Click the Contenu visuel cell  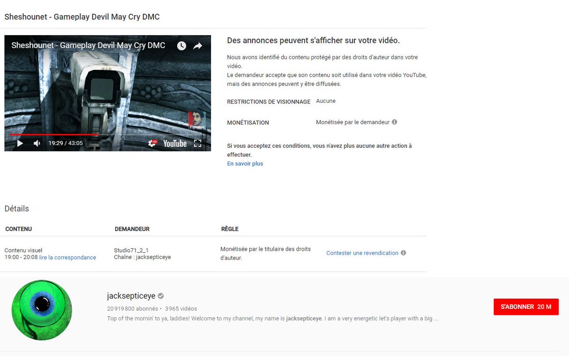tap(23, 250)
